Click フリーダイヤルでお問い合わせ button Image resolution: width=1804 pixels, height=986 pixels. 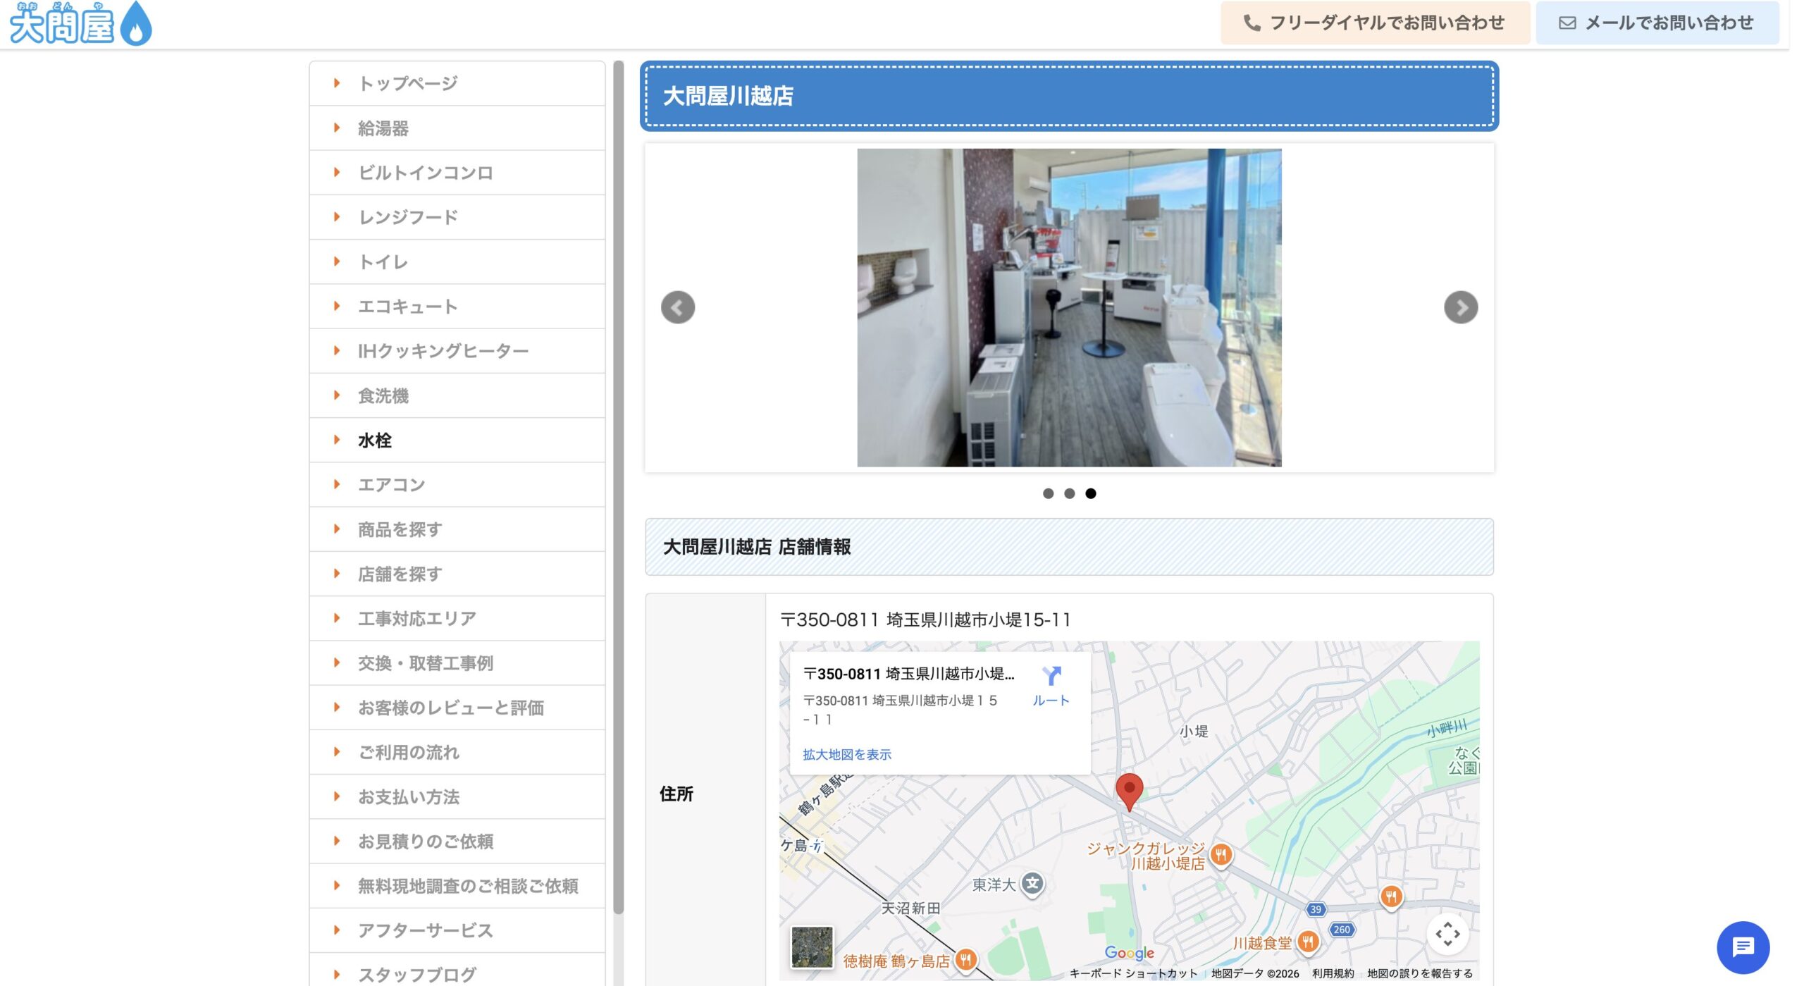click(1374, 23)
